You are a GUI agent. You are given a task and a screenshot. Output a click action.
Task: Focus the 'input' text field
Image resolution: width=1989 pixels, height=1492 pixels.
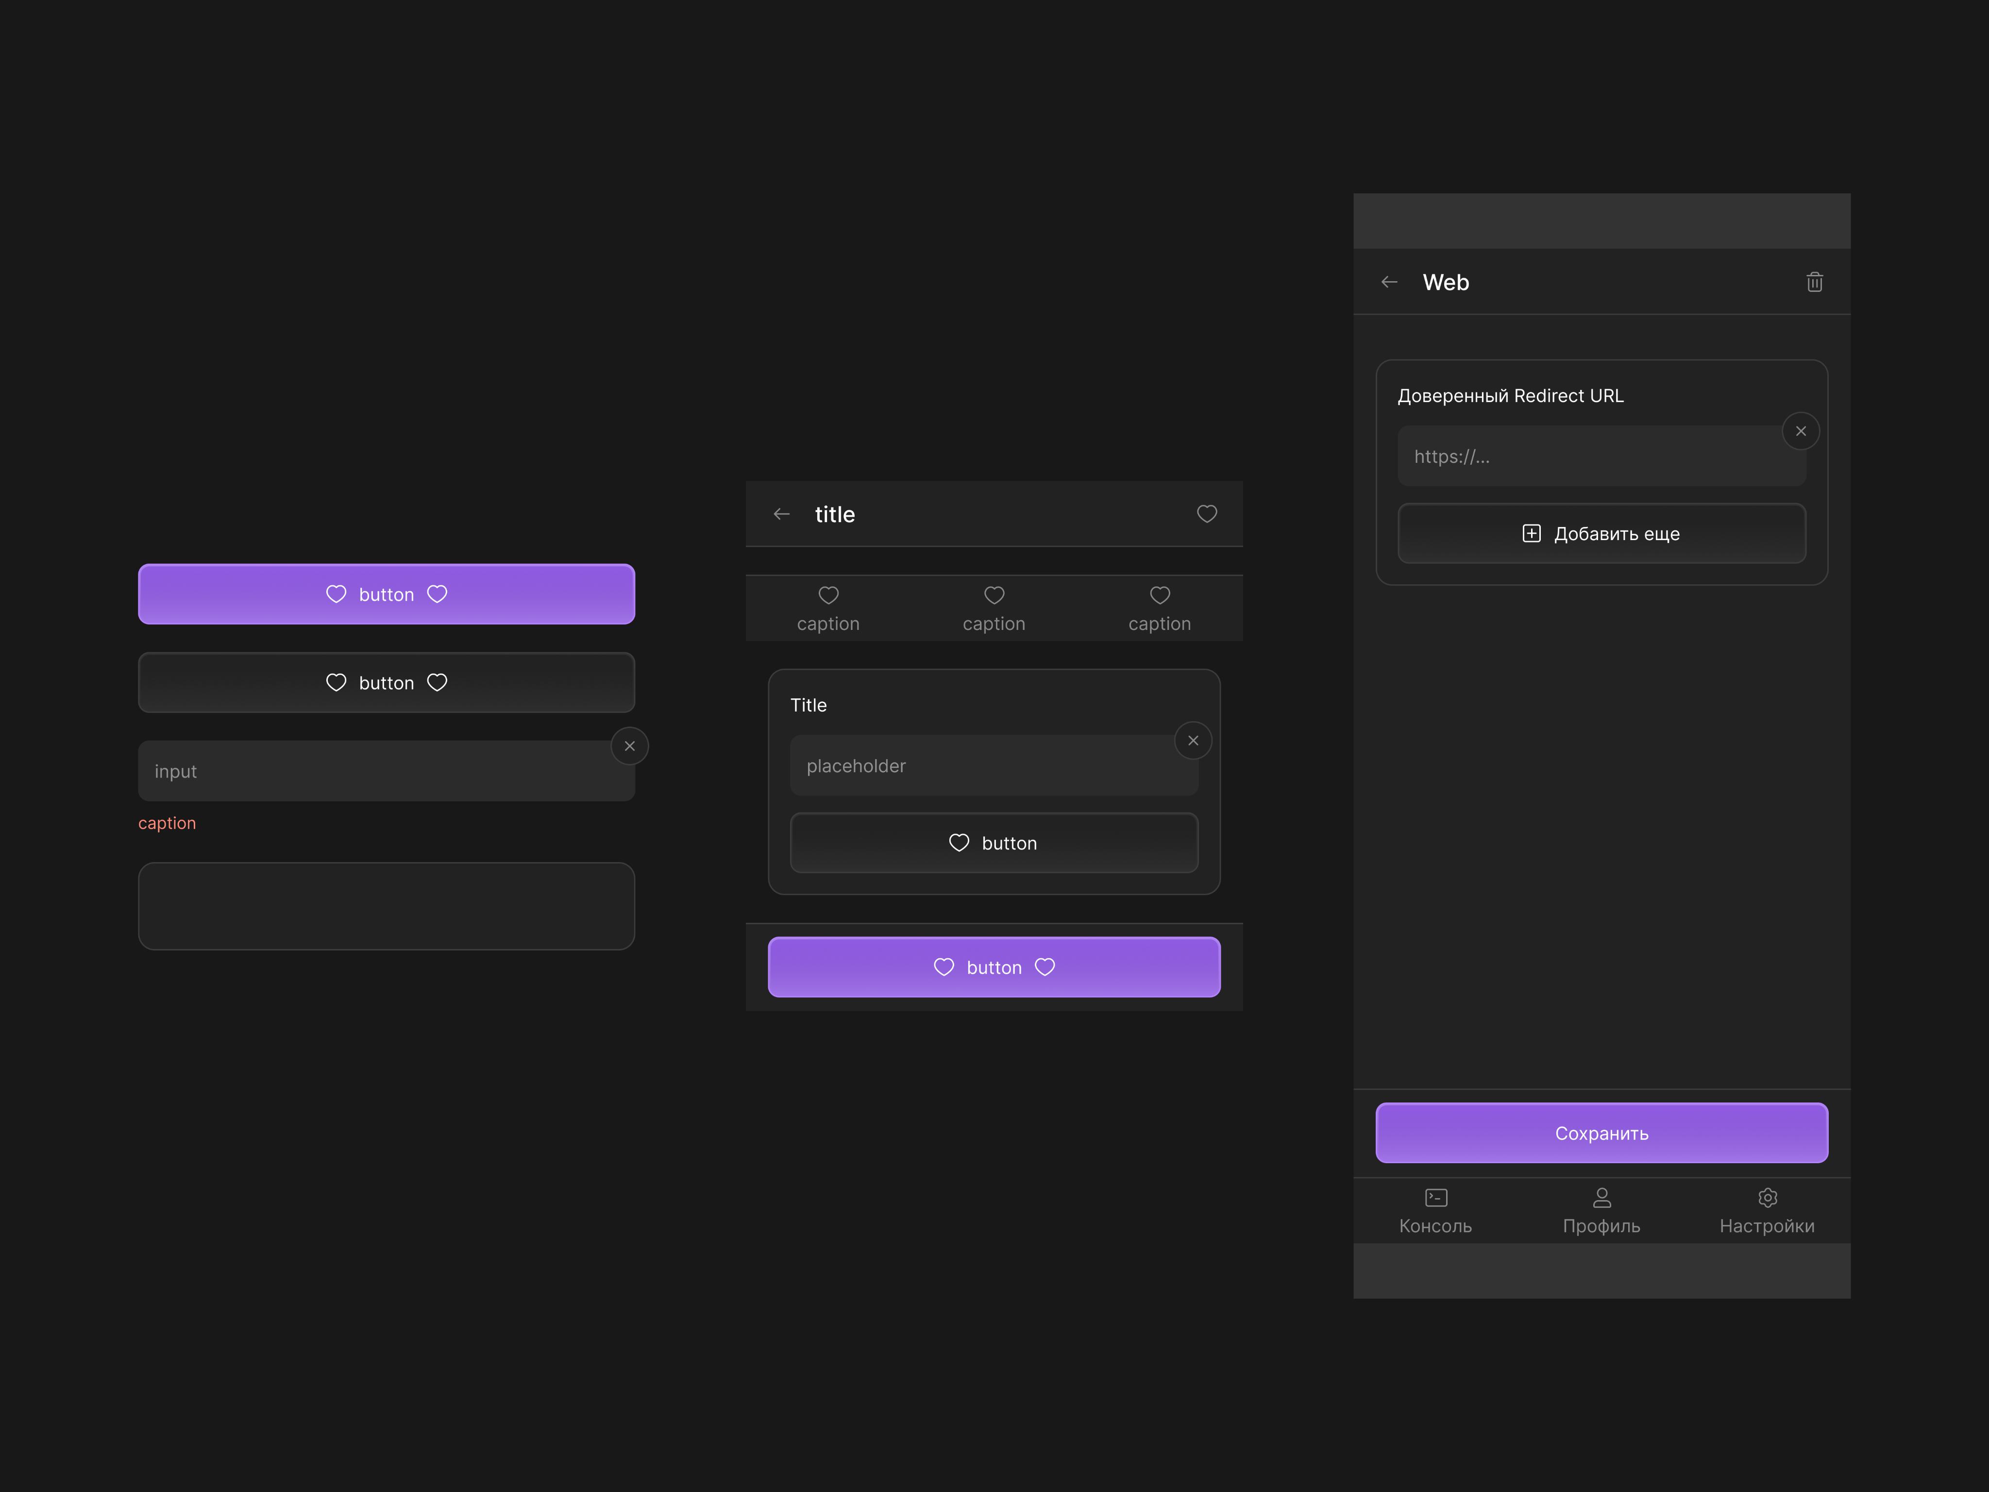point(387,771)
